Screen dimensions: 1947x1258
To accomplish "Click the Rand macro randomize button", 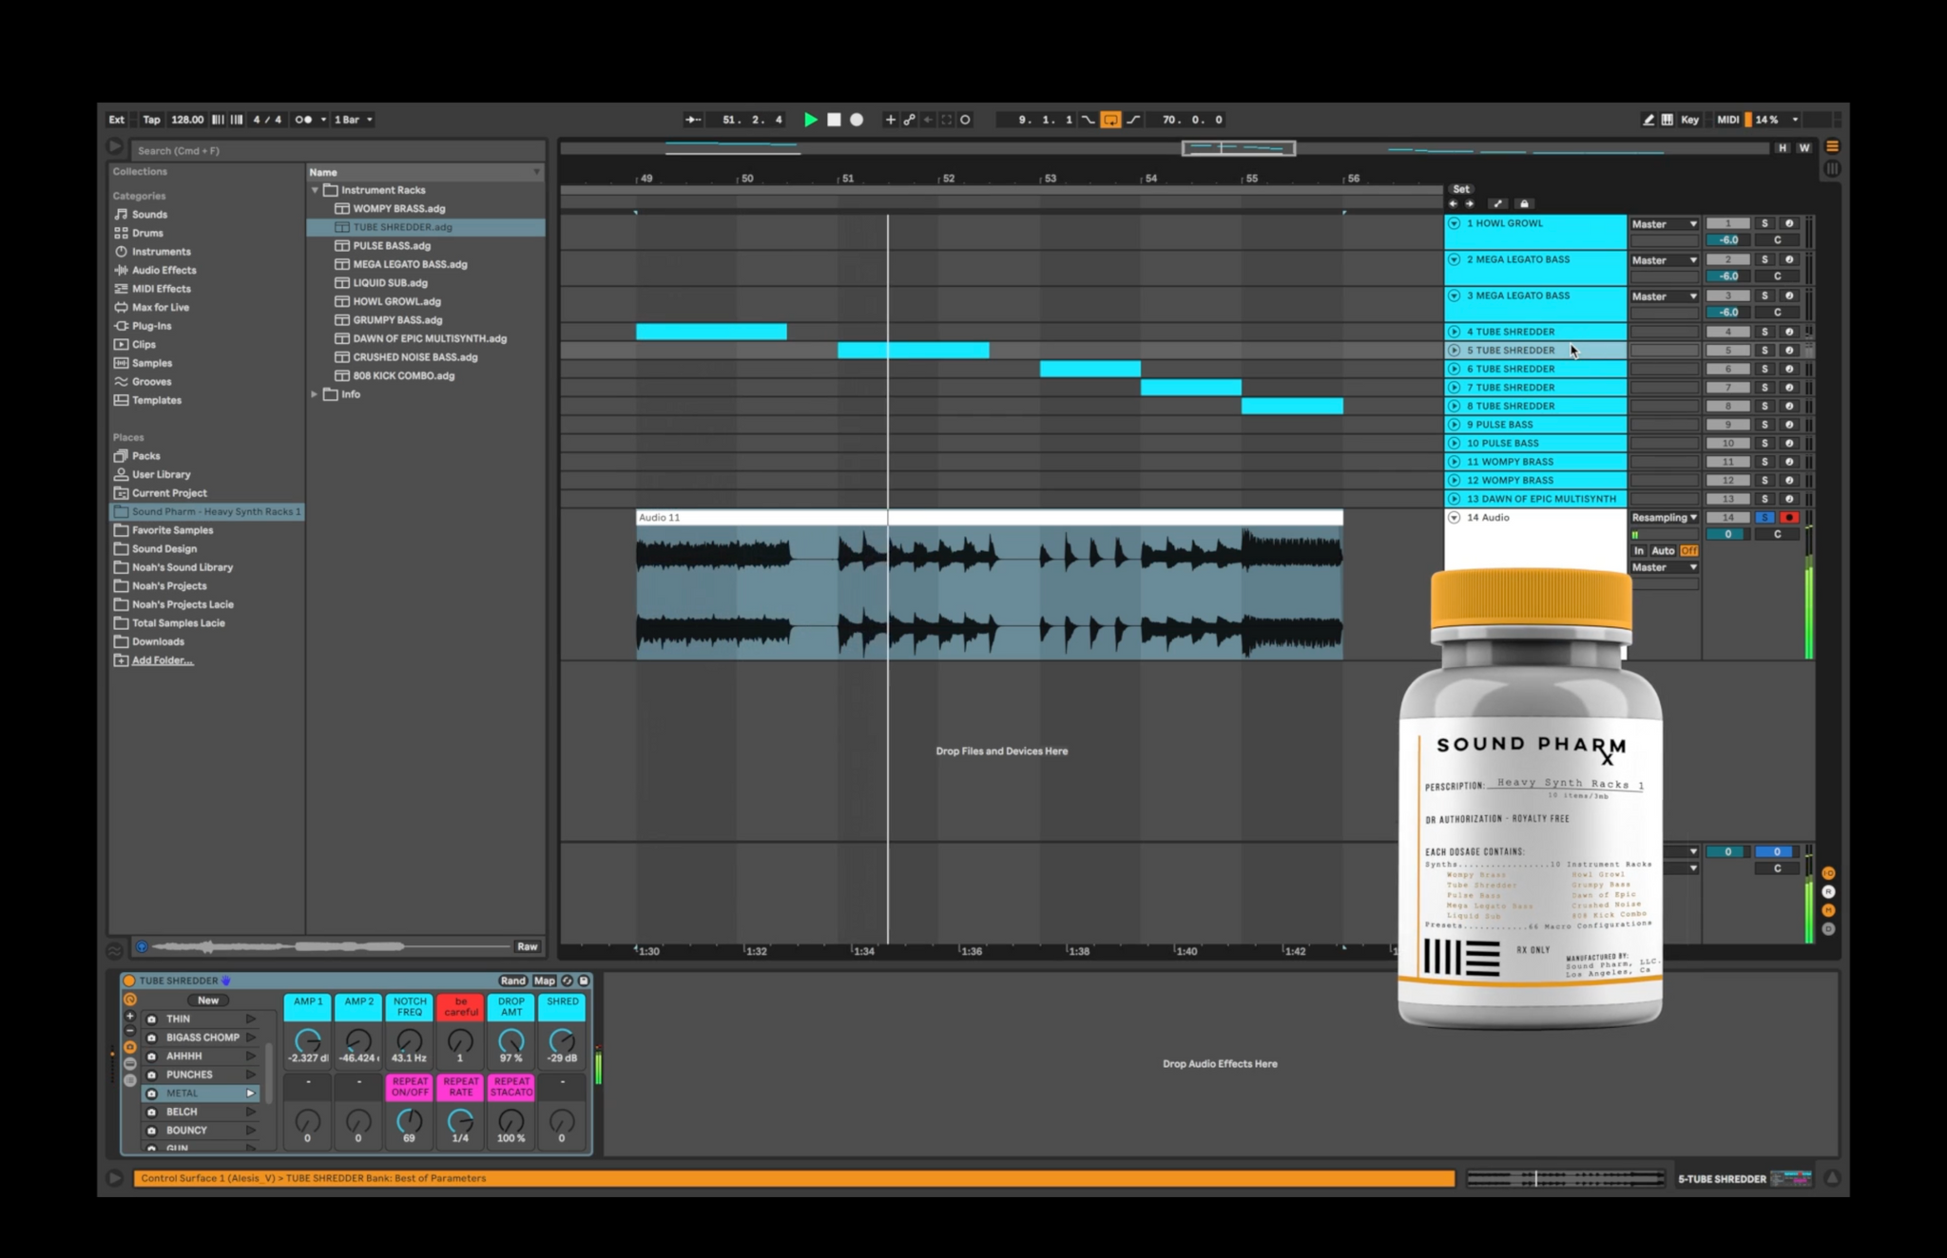I will (512, 981).
